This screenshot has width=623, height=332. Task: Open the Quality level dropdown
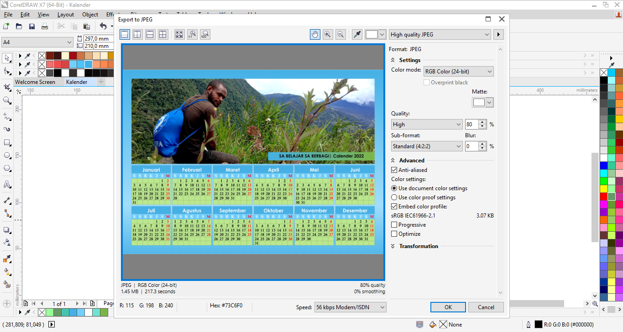[427, 124]
